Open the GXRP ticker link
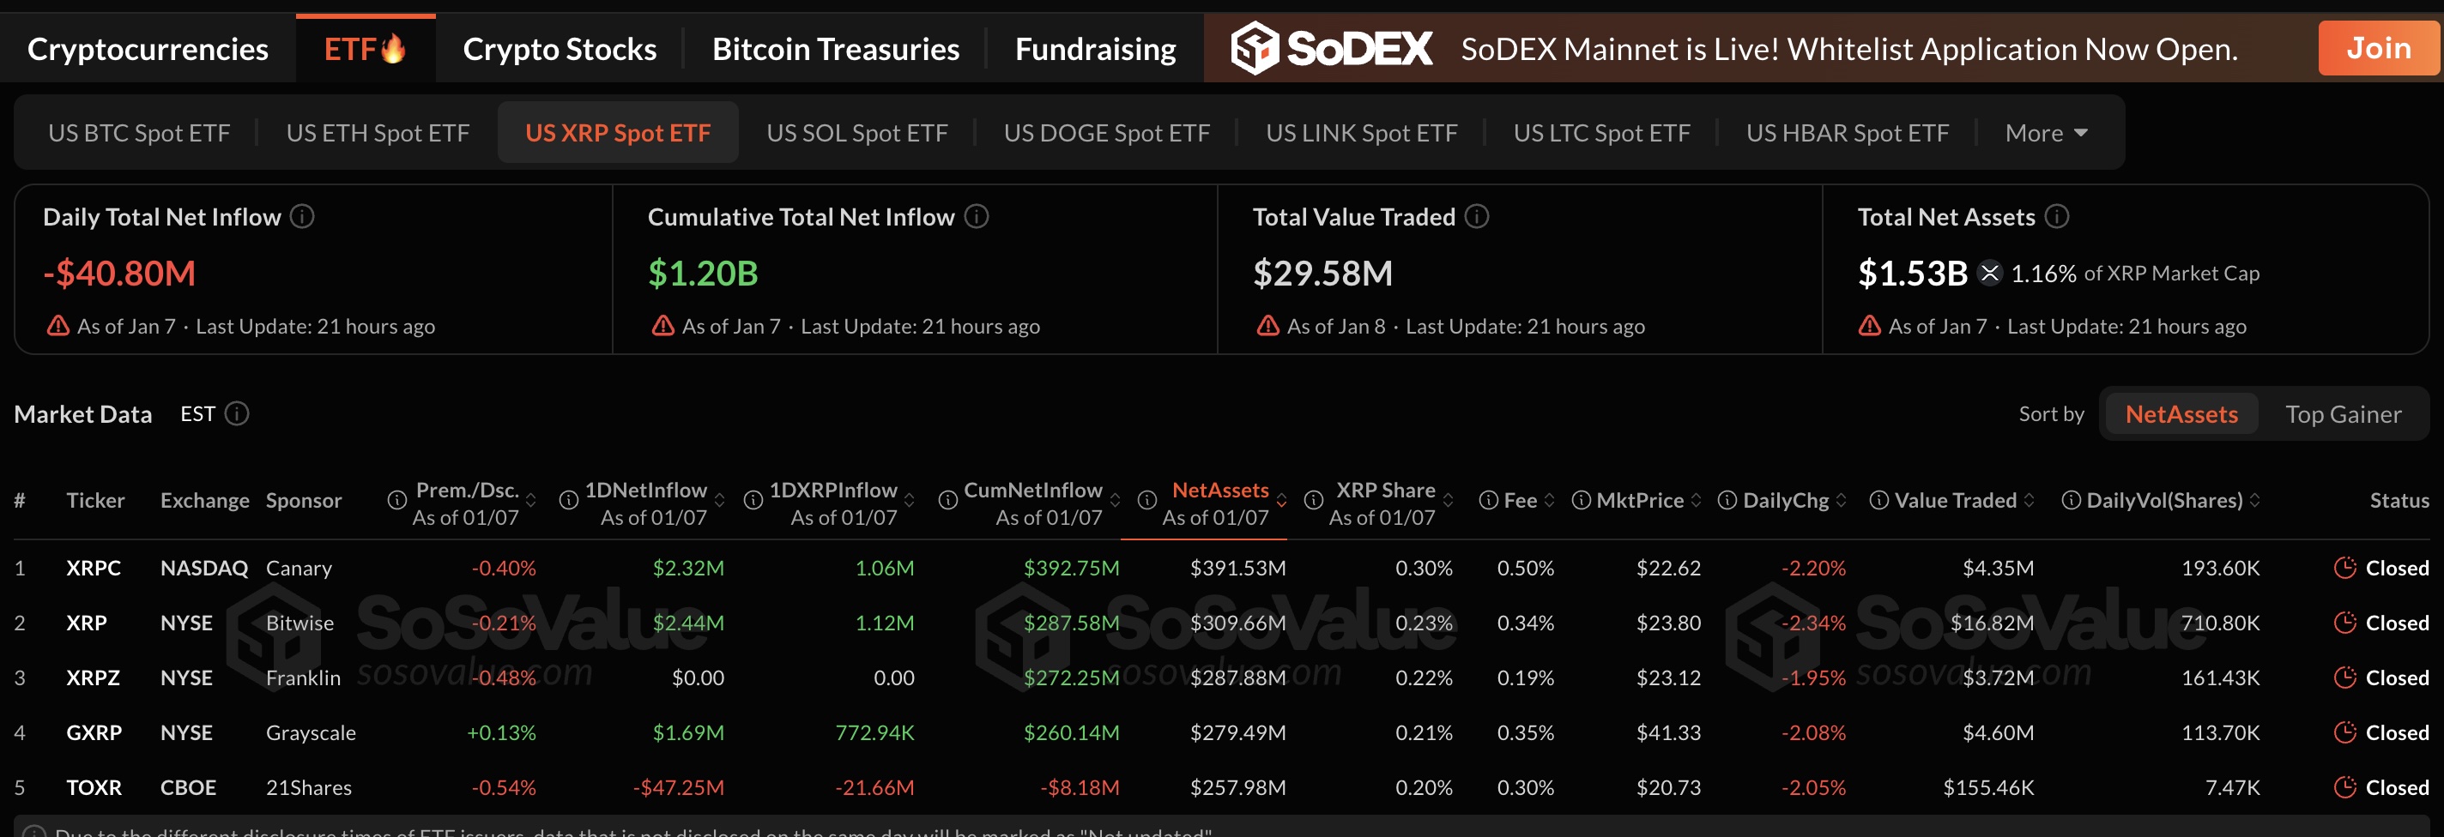Screen dimensions: 2444x837 coord(94,732)
